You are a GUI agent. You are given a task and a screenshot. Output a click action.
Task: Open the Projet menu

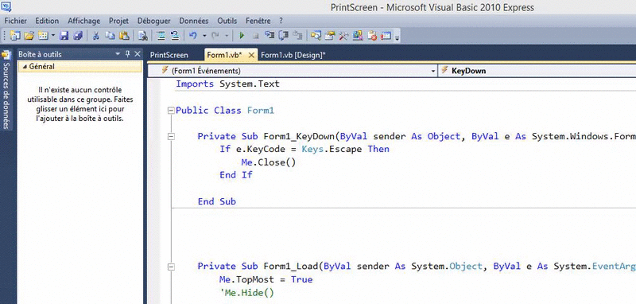(118, 21)
